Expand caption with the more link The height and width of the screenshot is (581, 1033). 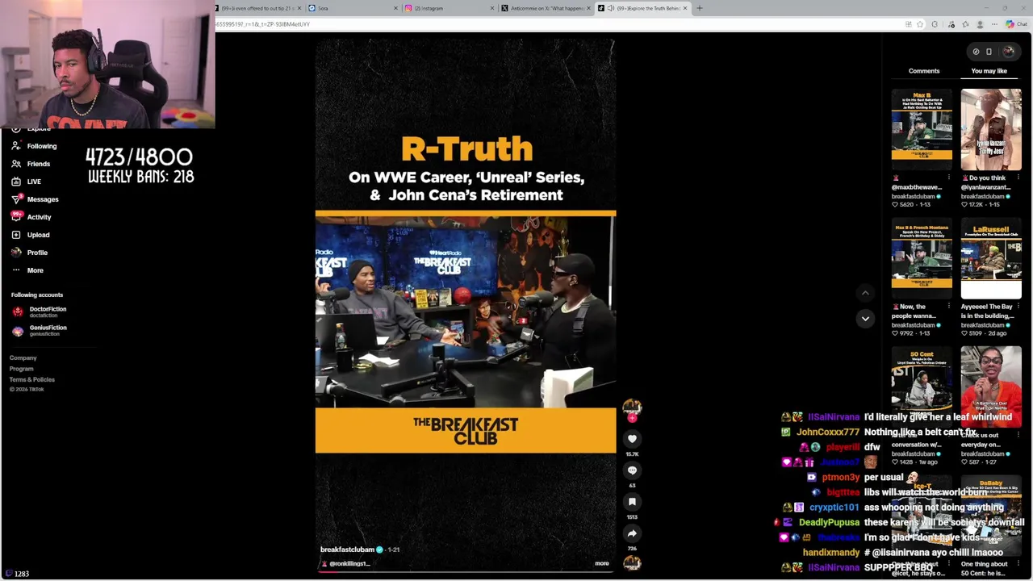[x=602, y=563]
